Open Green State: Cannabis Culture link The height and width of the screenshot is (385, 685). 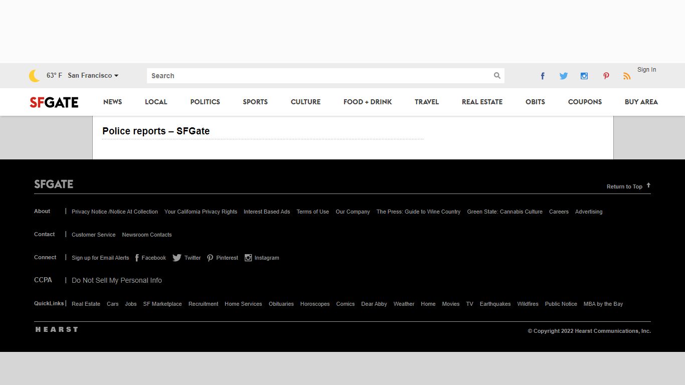pos(504,212)
